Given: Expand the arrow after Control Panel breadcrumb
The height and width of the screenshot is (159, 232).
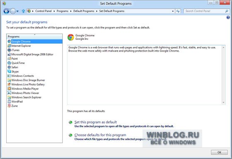Looking at the screenshot, I should [x=54, y=11].
